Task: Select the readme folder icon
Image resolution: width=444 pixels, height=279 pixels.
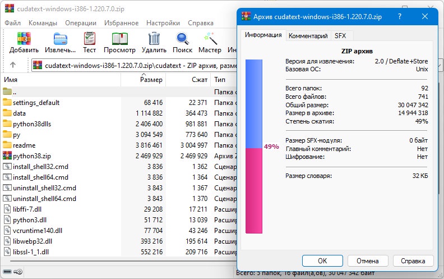Action: point(7,145)
